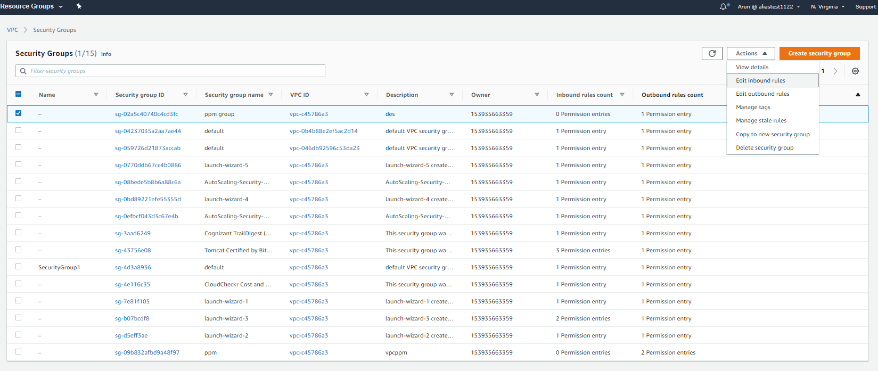The height and width of the screenshot is (371, 878).
Task: Open the VPC breadcrumb link
Action: [x=12, y=30]
